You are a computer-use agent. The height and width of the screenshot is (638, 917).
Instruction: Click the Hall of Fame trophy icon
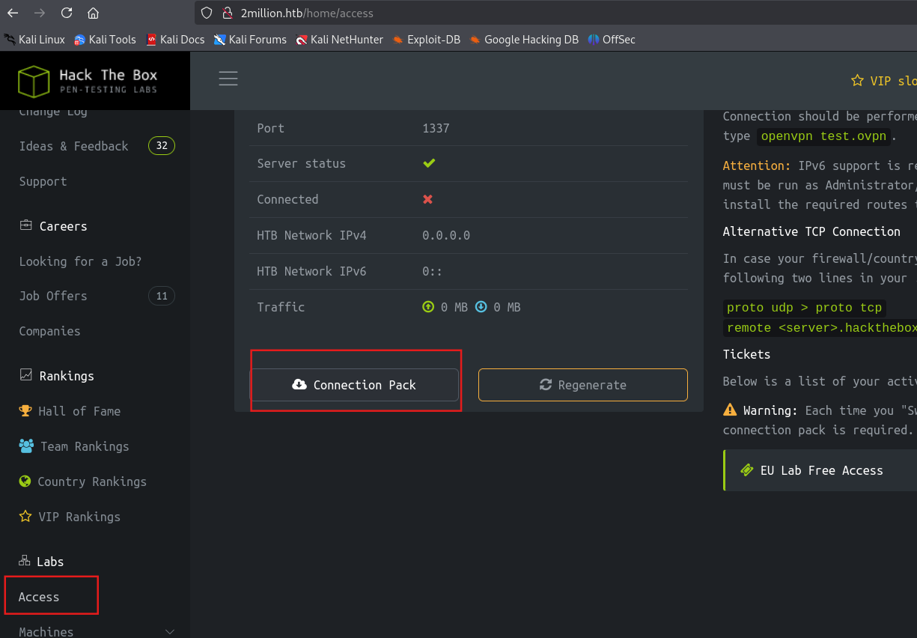pyautogui.click(x=25, y=410)
